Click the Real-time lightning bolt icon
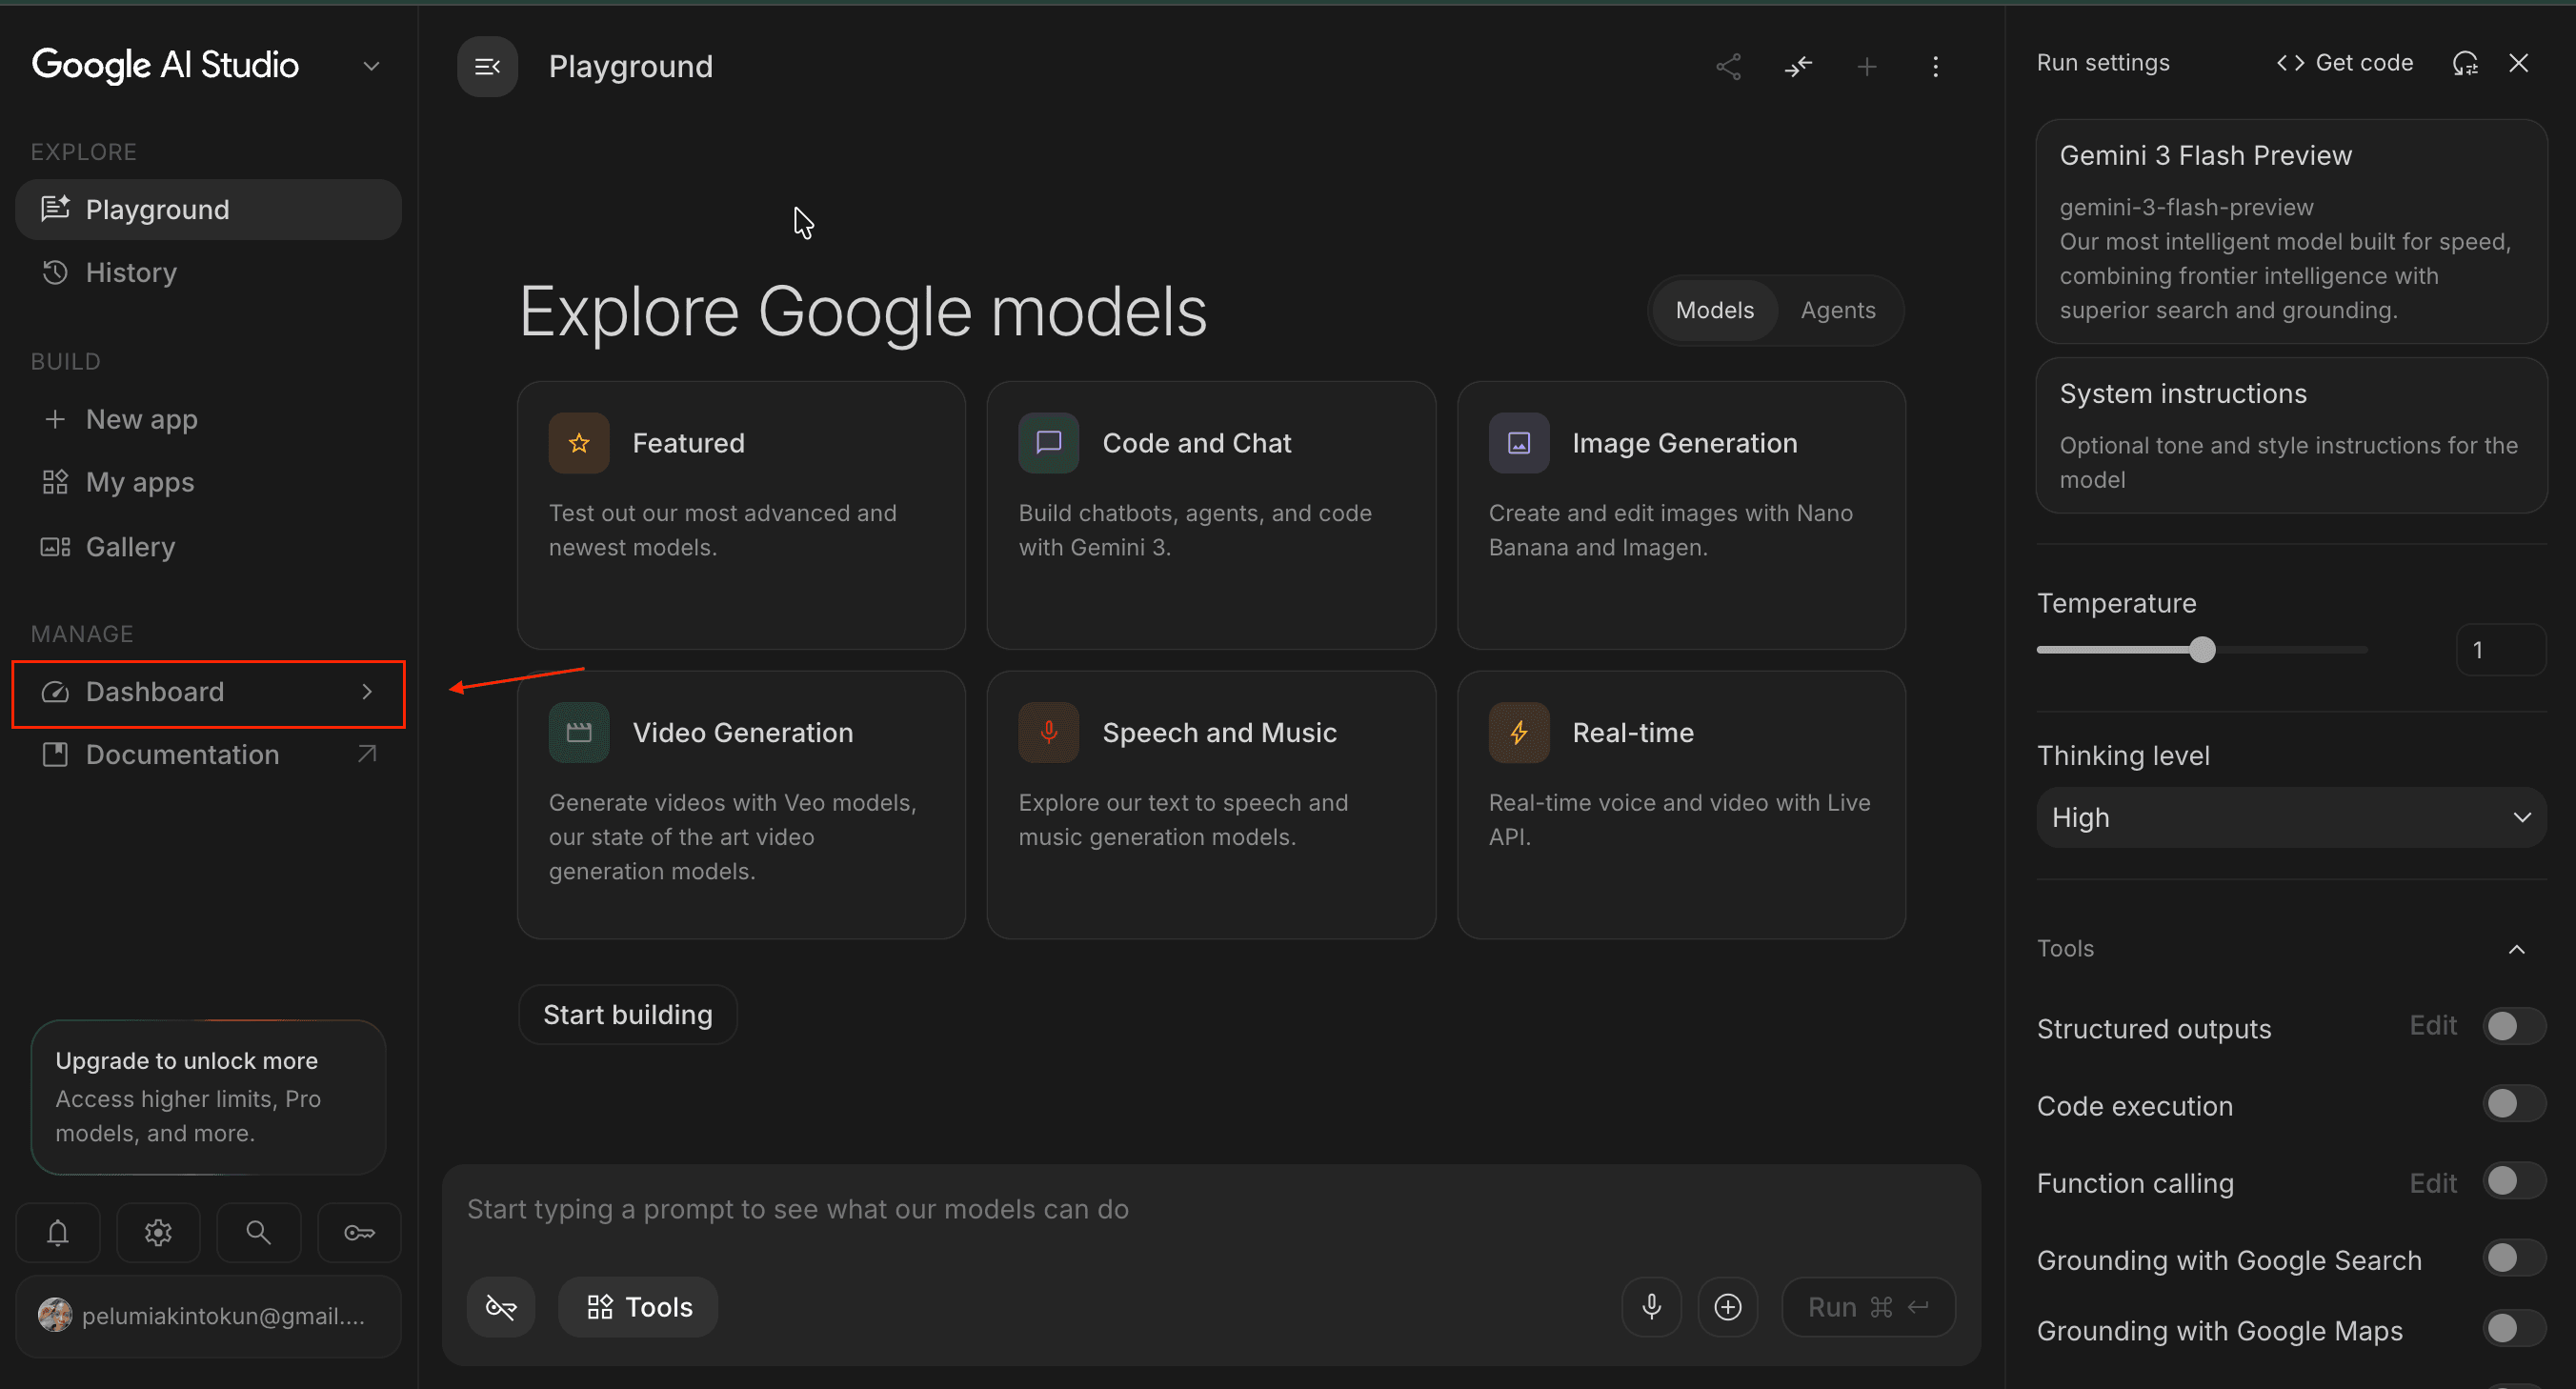 pyautogui.click(x=1518, y=733)
